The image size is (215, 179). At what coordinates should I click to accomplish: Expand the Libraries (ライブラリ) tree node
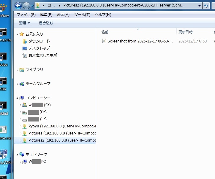pos(17,70)
